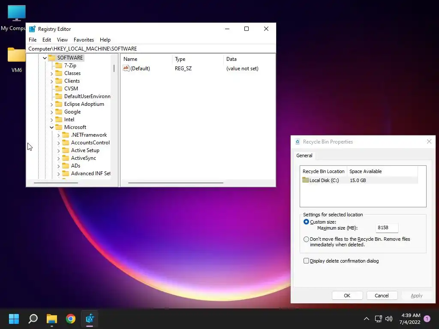The image size is (439, 329).
Task: Open the Edit menu
Action: pos(47,40)
